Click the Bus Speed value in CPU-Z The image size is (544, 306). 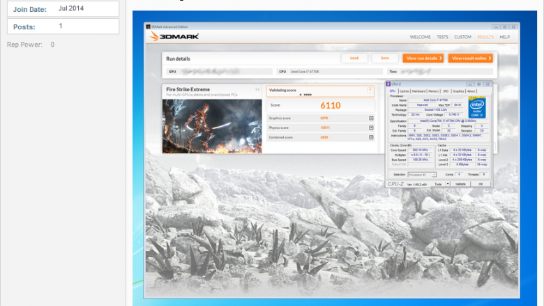pyautogui.click(x=420, y=160)
